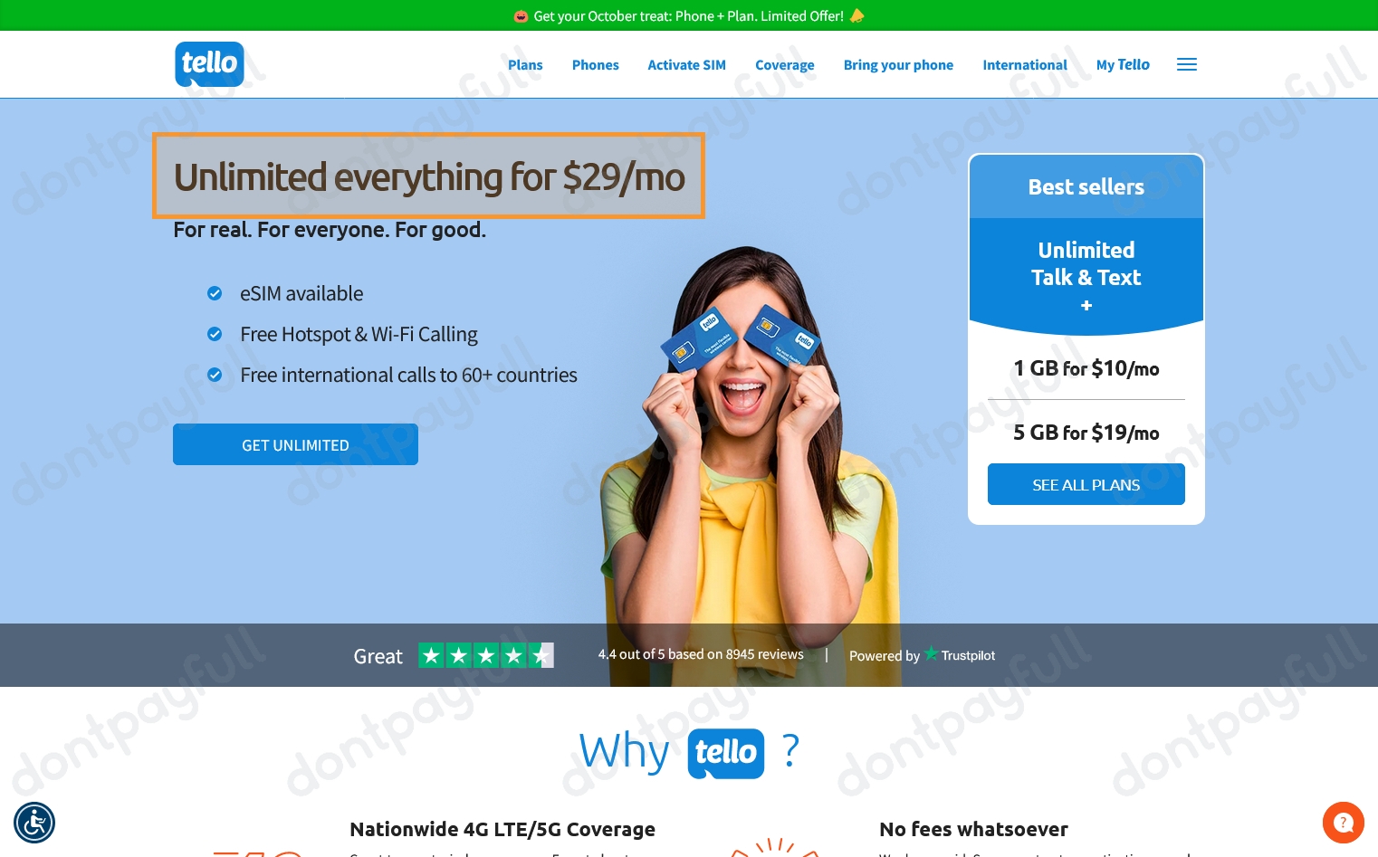Select the 5 GB for $19/mo plan
This screenshot has width=1378, height=857.
click(1086, 433)
